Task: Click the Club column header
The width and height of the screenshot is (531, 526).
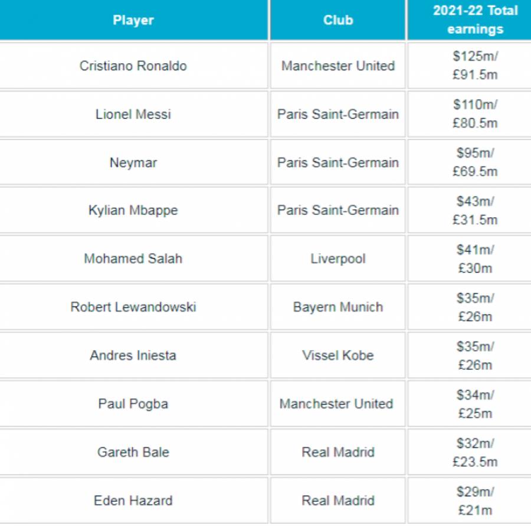Action: click(337, 20)
